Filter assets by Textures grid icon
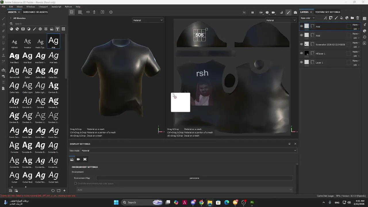This screenshot has height=207, width=368. [46, 29]
